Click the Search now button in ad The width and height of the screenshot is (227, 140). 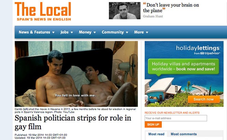point(204,99)
